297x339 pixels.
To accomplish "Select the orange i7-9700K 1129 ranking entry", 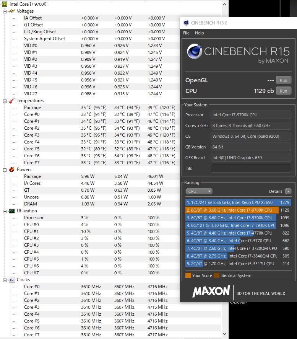I will 238,210.
